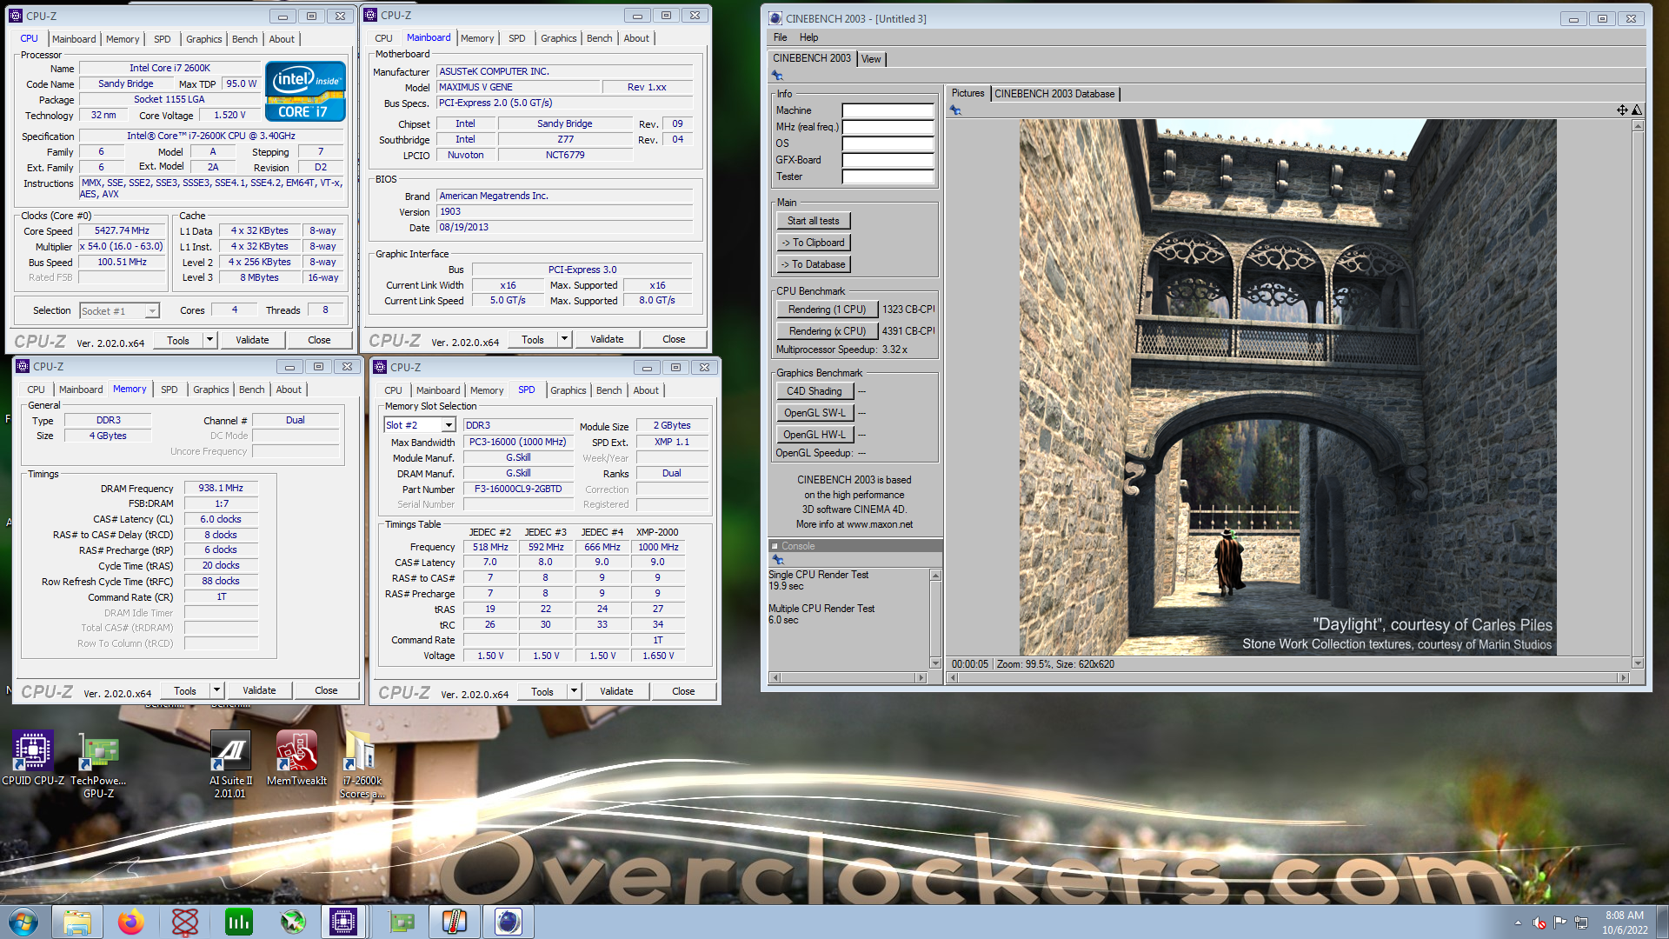
Task: Open Windows Explorer from the taskbar
Action: pyautogui.click(x=77, y=922)
